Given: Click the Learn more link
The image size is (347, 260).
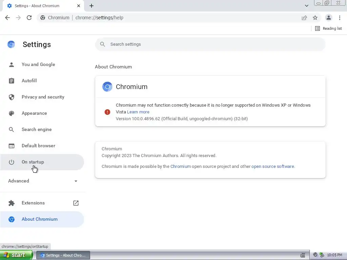Looking at the screenshot, I should point(138,112).
